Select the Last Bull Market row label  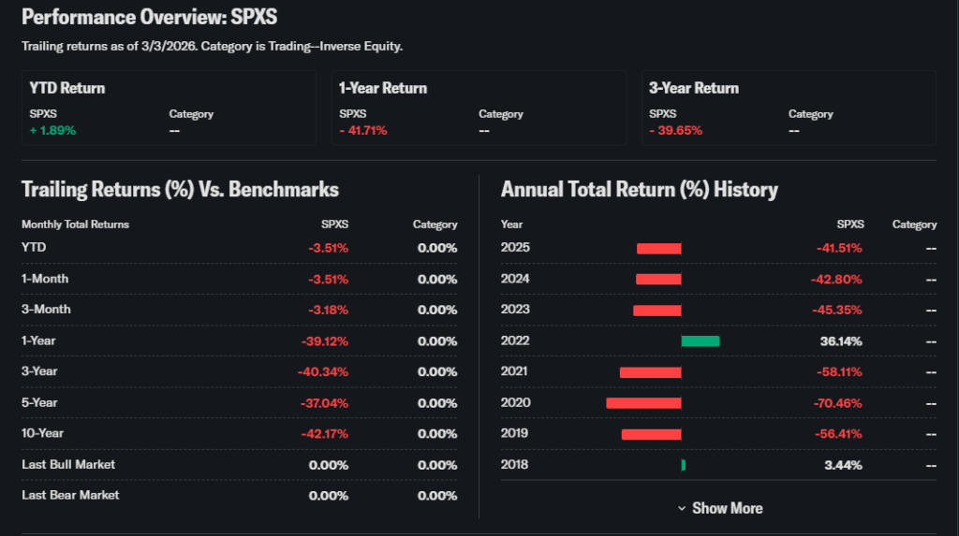click(68, 464)
